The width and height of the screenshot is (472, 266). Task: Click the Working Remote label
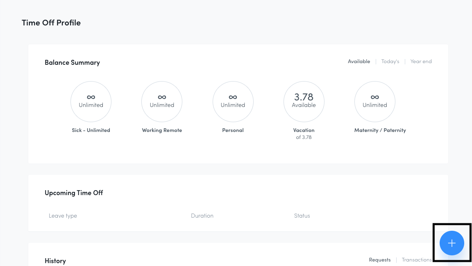[x=162, y=130]
